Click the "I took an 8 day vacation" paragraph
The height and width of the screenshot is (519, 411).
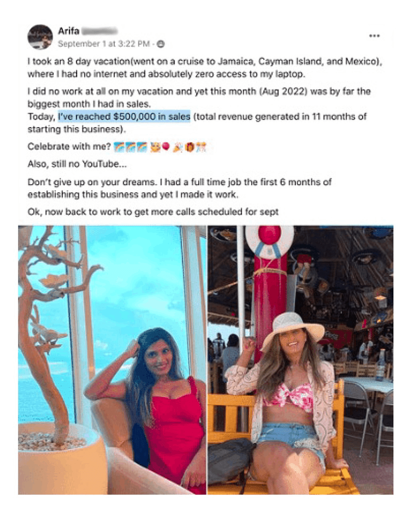click(205, 67)
